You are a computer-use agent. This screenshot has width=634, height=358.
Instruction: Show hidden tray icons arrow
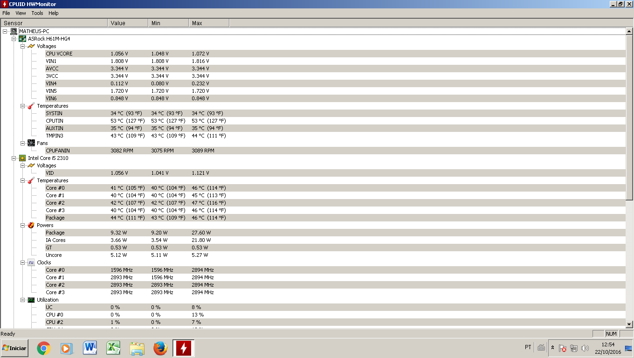(x=553, y=348)
